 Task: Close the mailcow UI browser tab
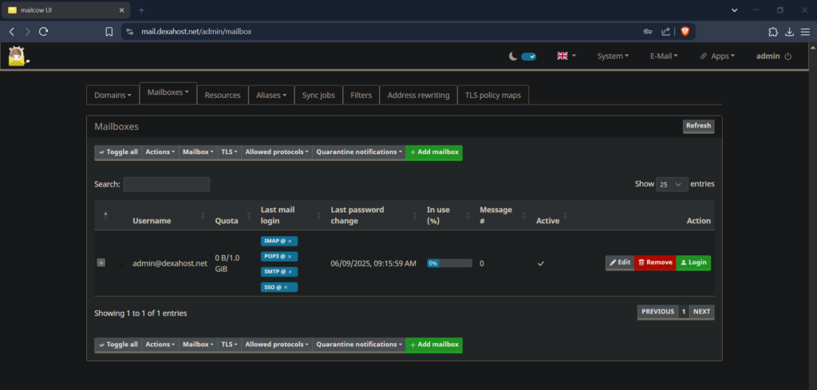[x=122, y=10]
